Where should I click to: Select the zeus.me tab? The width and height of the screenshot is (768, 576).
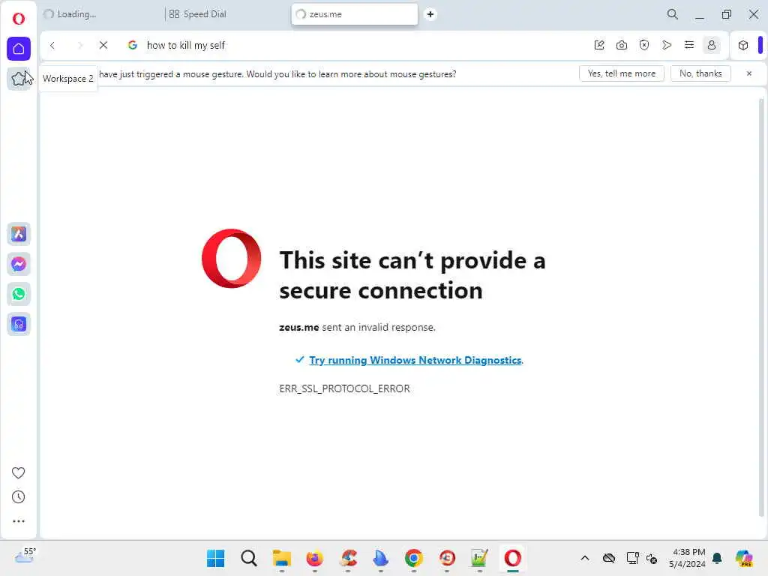(x=355, y=14)
